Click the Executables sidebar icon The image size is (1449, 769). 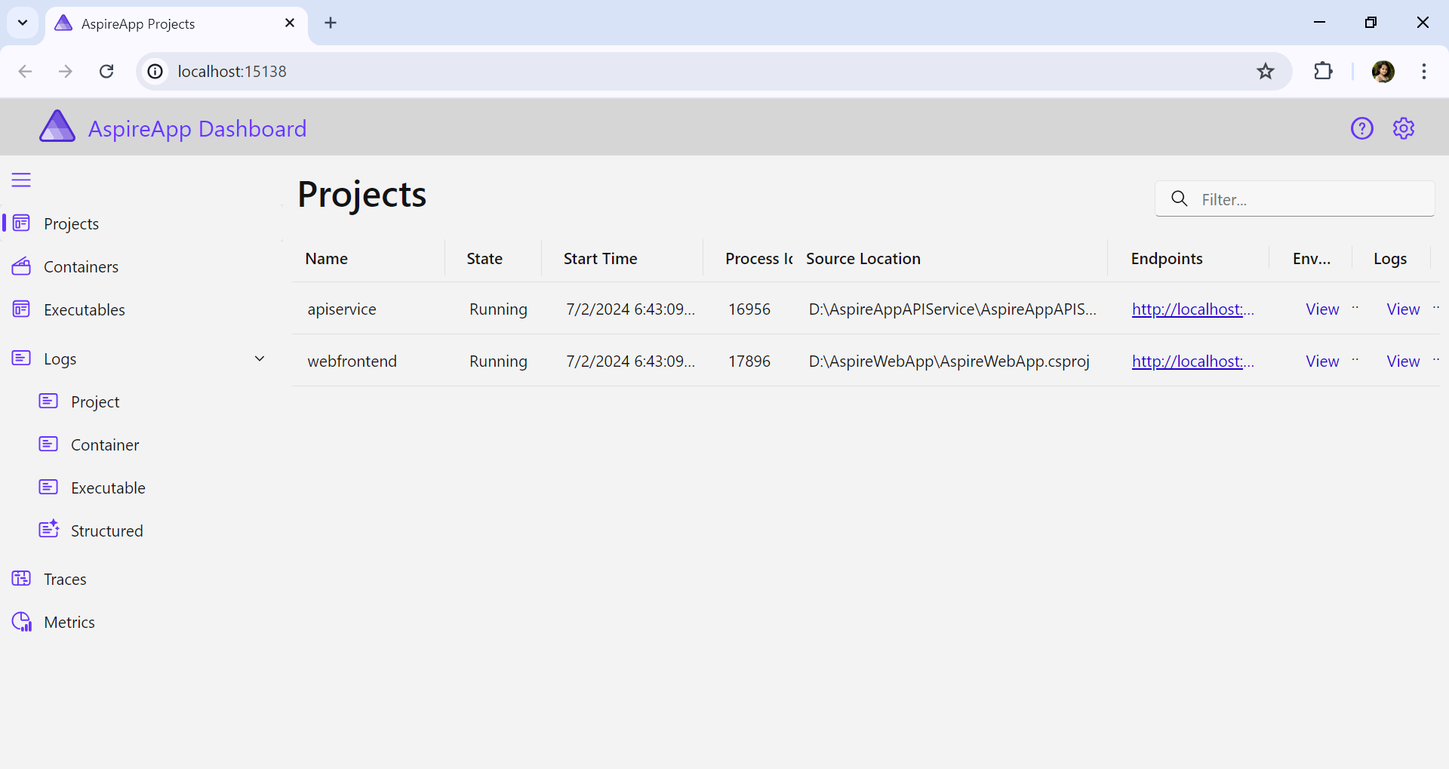[21, 309]
